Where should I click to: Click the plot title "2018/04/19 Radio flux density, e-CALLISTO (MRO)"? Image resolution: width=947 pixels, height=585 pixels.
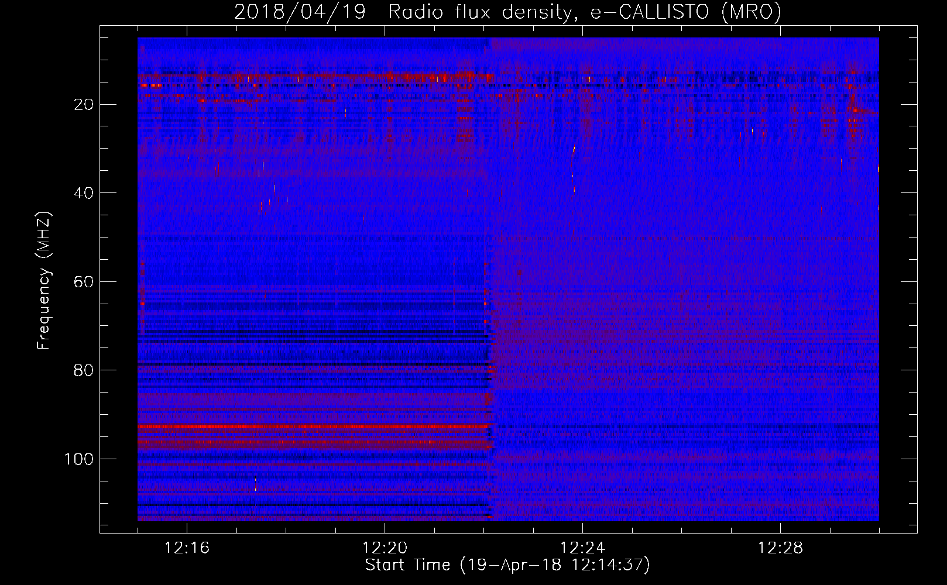507,12
